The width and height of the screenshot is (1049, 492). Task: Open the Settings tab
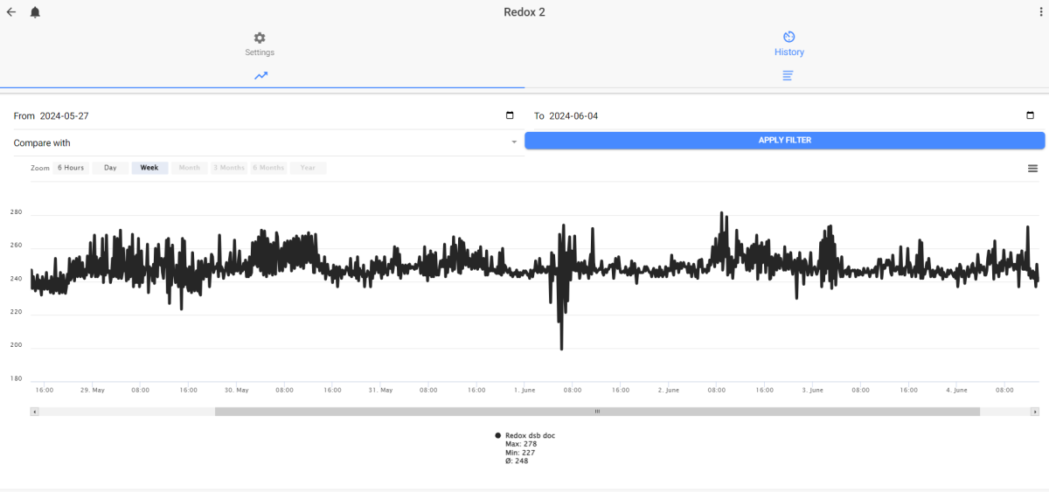coord(260,44)
